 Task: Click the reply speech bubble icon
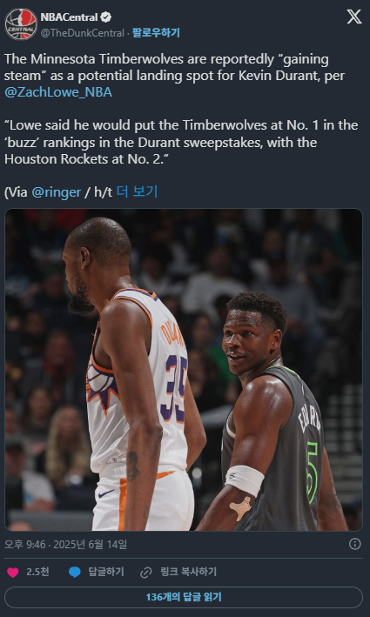click(x=74, y=572)
